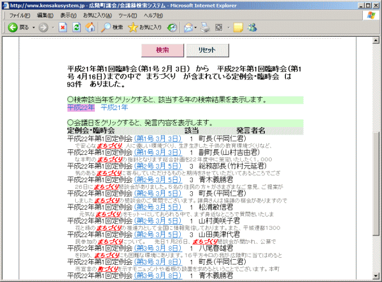
Task: Open 第2号 3月5日 link for 松浦敏信君
Action: point(158,207)
